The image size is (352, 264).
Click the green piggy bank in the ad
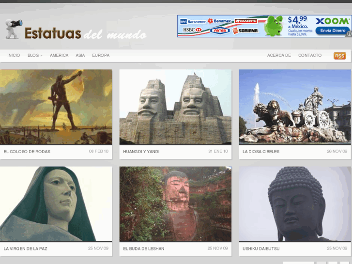(273, 26)
